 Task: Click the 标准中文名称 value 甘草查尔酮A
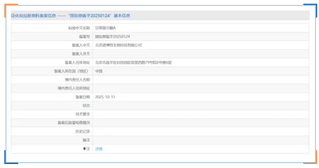click(105, 28)
